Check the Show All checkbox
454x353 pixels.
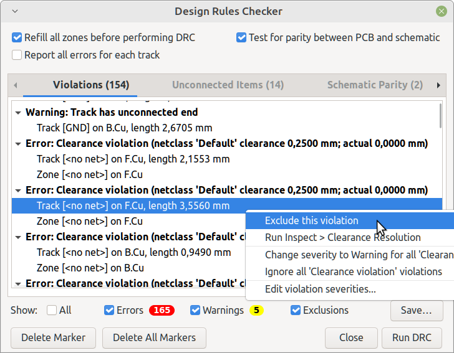[52, 310]
